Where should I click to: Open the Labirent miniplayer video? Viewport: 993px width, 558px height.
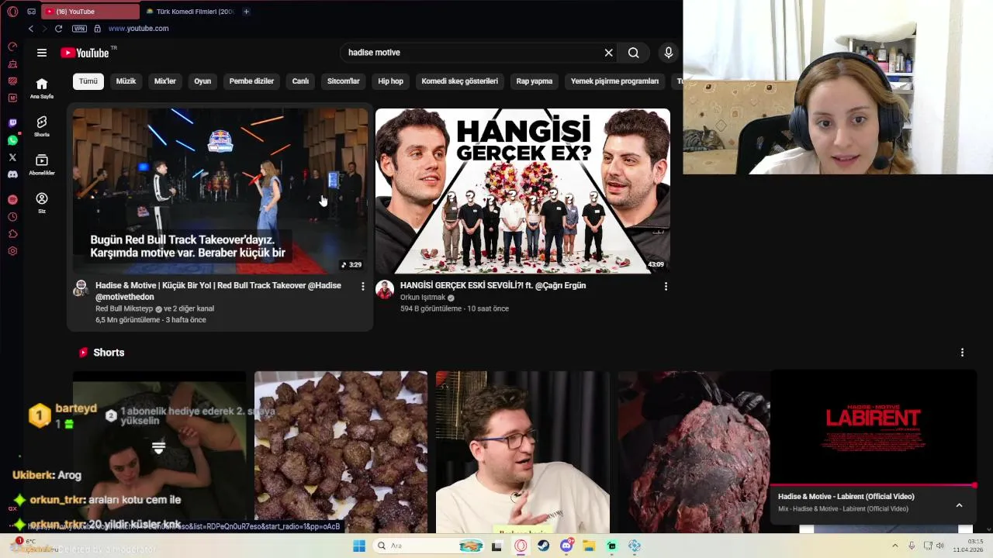click(x=874, y=426)
